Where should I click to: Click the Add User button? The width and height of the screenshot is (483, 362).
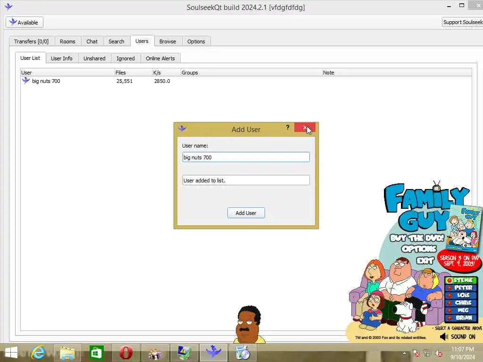[x=246, y=213]
